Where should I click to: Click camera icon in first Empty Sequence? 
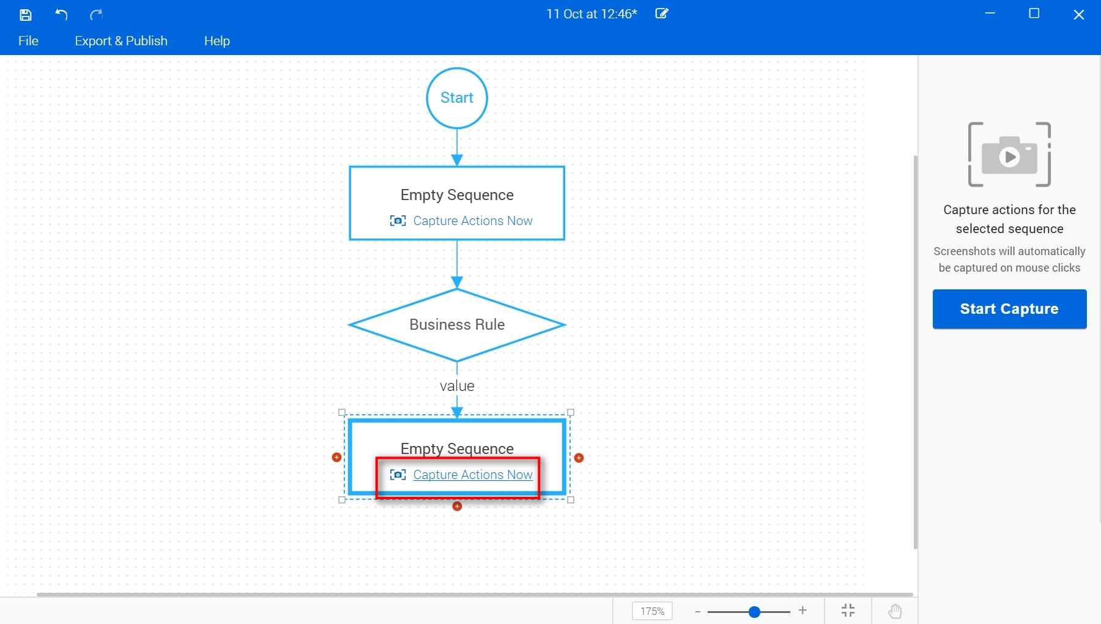pyautogui.click(x=398, y=221)
